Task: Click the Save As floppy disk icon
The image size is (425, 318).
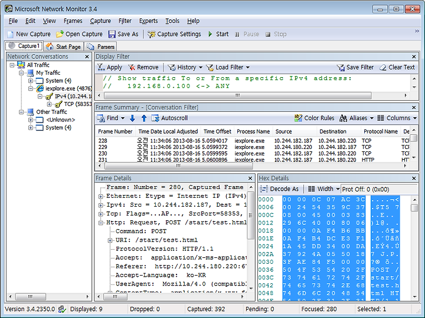Action: pyautogui.click(x=112, y=34)
